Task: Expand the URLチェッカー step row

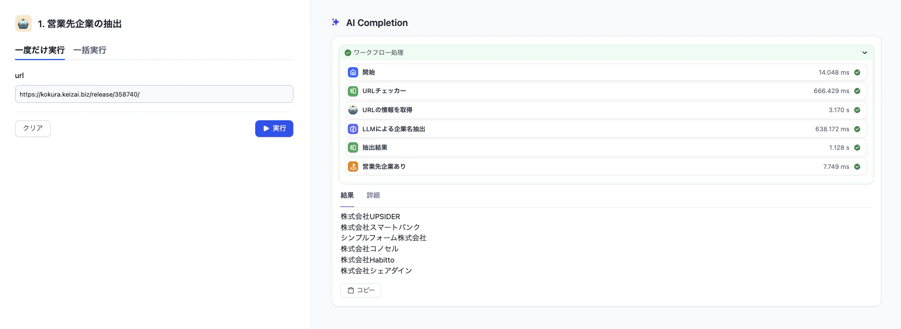Action: [x=606, y=91]
